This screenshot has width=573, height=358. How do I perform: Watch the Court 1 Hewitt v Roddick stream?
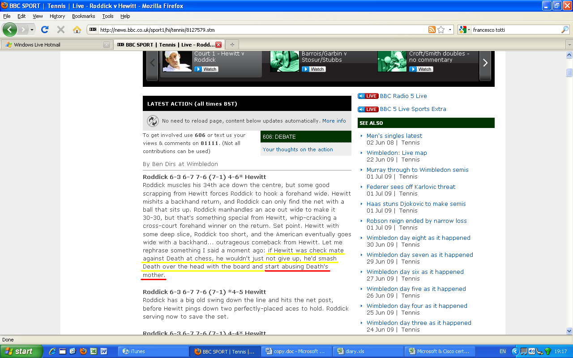pyautogui.click(x=206, y=69)
